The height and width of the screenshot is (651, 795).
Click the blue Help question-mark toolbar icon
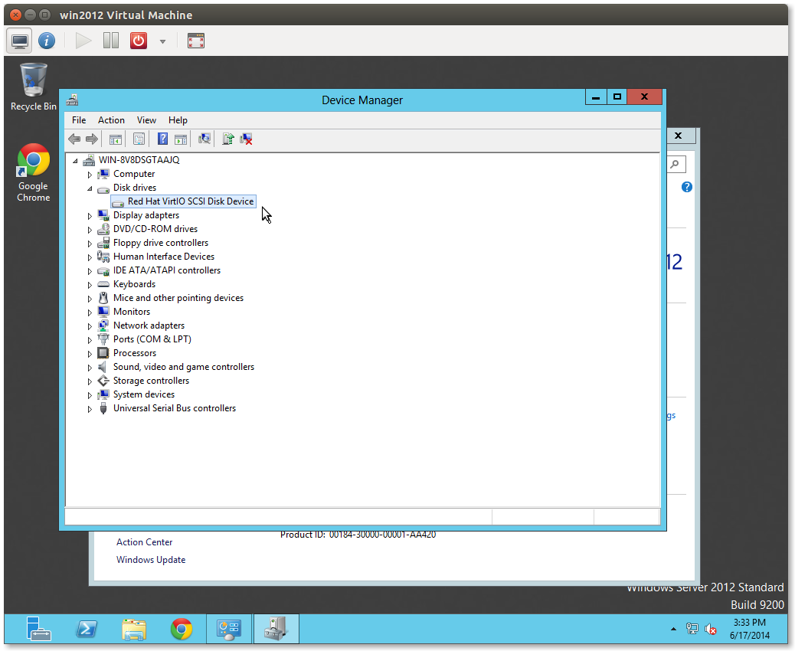tap(162, 139)
